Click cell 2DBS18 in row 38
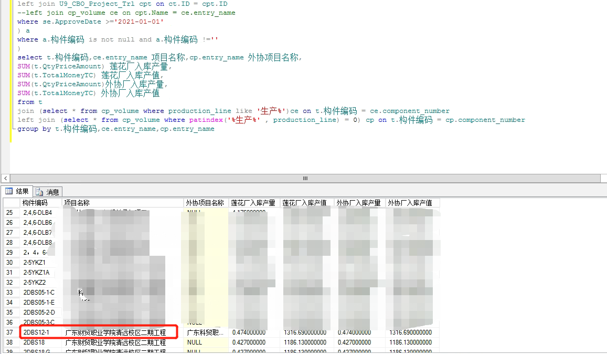This screenshot has width=607, height=354. click(34, 342)
